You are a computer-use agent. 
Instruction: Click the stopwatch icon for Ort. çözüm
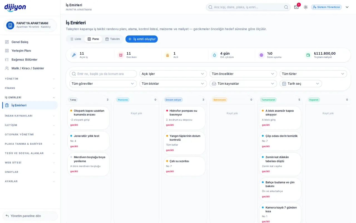(x=214, y=55)
